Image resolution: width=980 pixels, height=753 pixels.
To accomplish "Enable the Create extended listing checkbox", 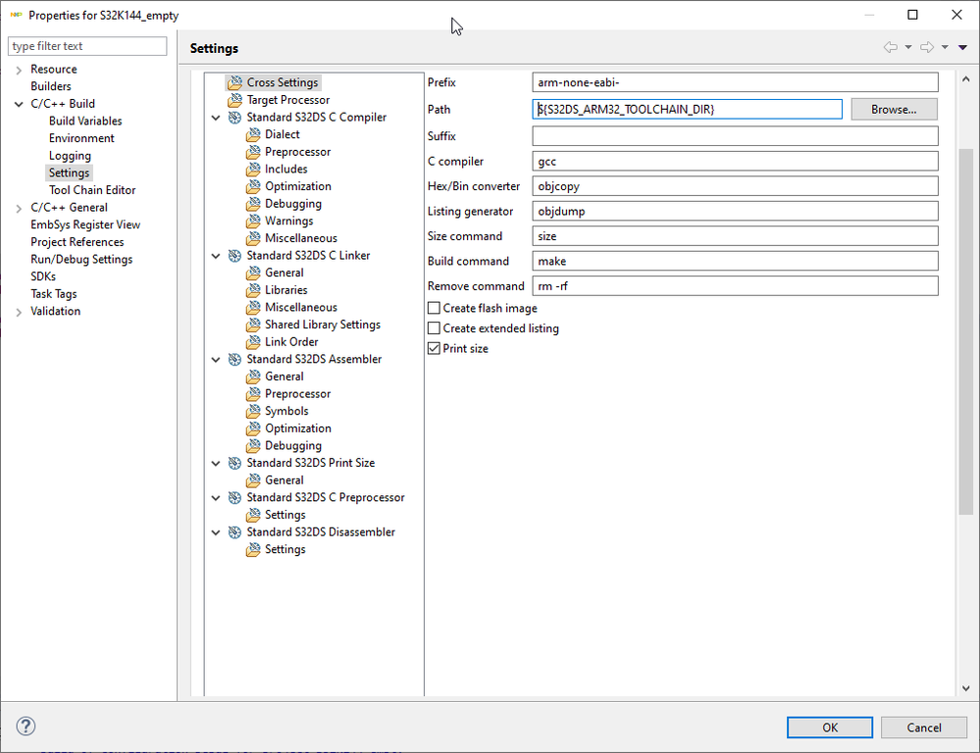I will click(434, 328).
